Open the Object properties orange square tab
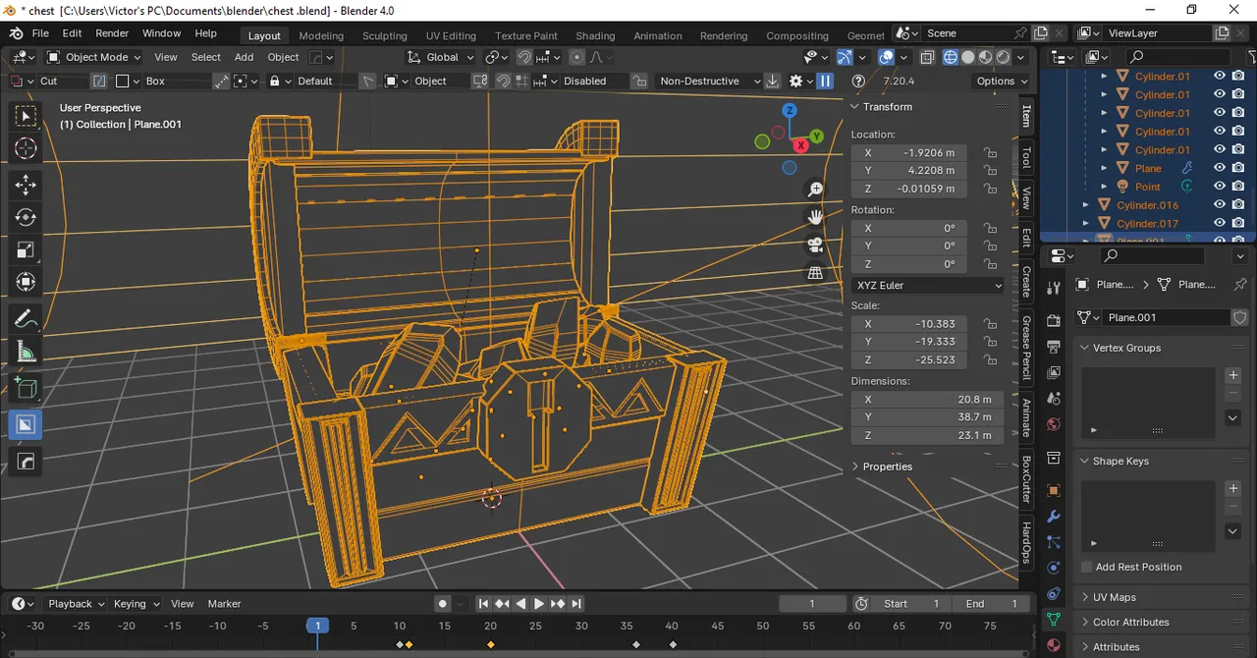1257x658 pixels. click(1054, 490)
